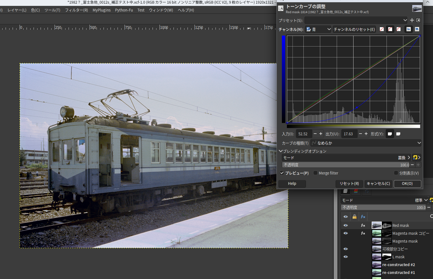Screen dimensions: 433x279
Task: Click the キャンセル(C) cancel button
Action: coord(378,183)
